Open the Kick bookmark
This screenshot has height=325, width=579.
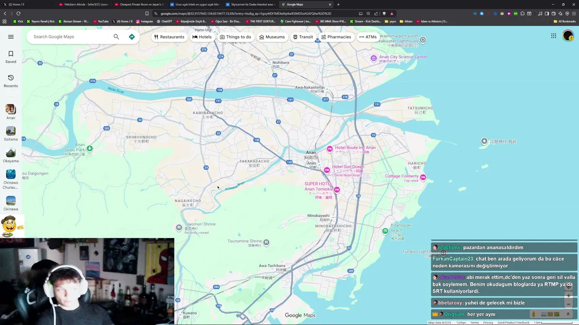point(18,21)
